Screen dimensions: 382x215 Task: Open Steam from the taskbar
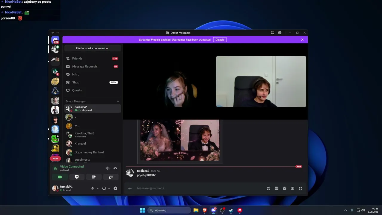coord(231,210)
